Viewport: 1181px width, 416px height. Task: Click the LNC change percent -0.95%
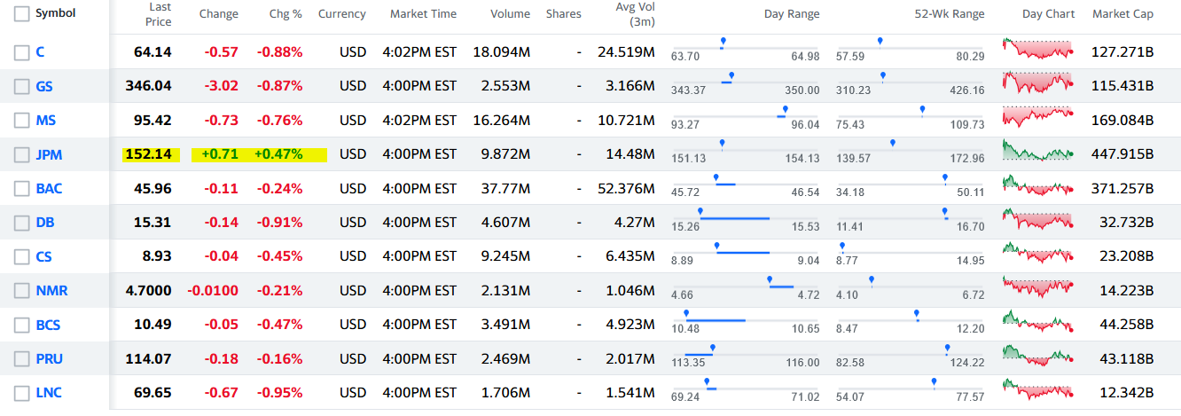tap(279, 393)
